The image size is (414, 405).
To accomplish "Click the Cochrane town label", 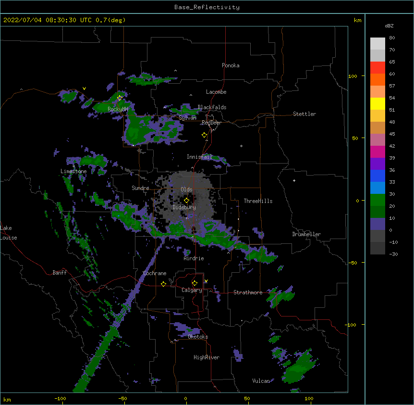I will point(155,273).
